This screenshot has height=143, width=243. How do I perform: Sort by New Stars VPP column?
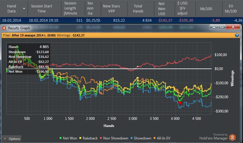tap(112, 9)
